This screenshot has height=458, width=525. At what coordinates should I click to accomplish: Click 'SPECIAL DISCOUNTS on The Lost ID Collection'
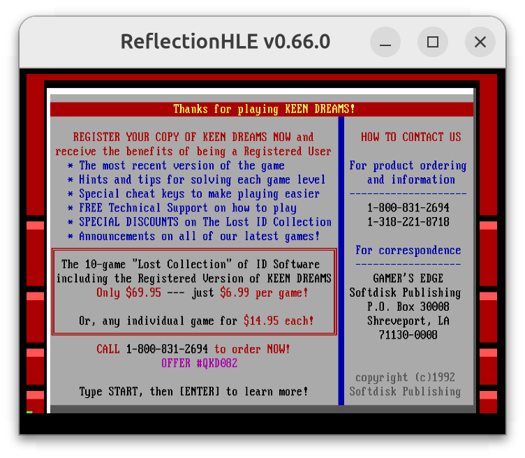205,222
